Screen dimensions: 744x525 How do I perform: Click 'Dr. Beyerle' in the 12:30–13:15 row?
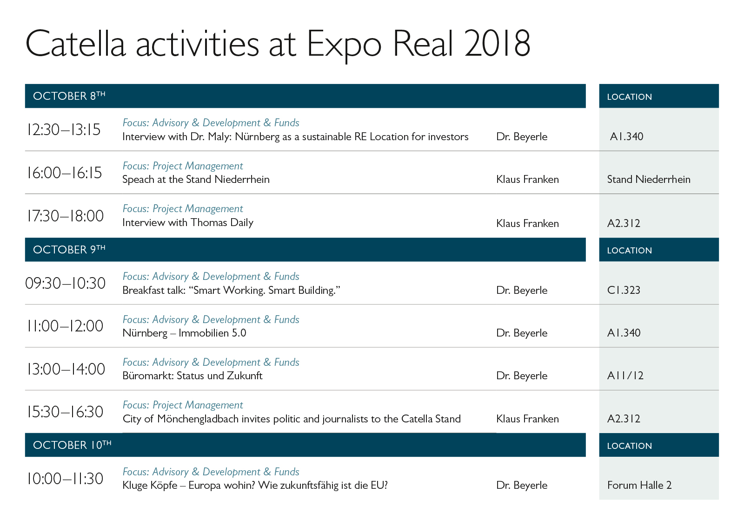click(522, 137)
